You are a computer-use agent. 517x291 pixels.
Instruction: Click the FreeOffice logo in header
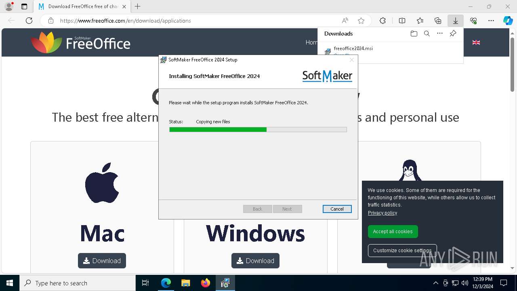point(81,42)
